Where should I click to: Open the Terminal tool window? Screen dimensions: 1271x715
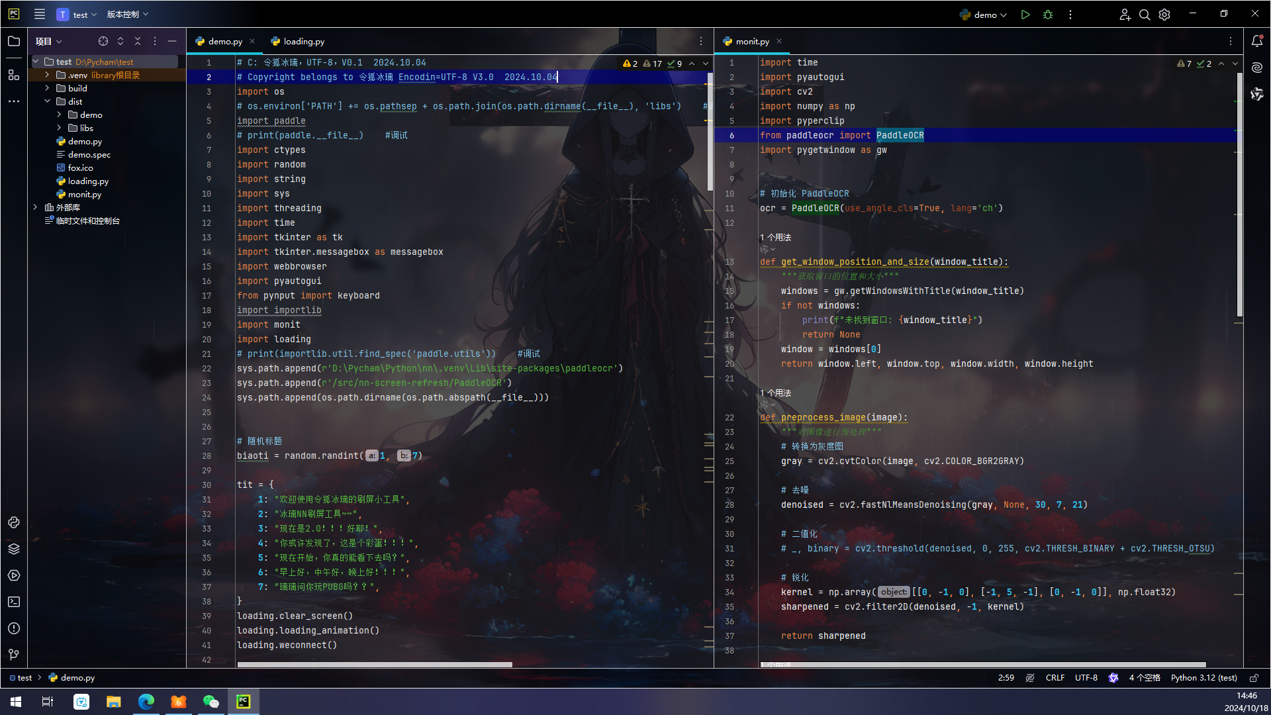click(x=14, y=602)
